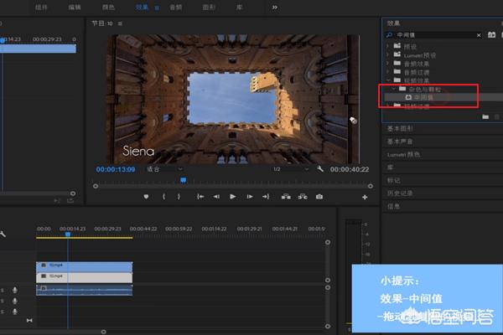
Task: Click the Add Marker icon
Action: pos(147,197)
